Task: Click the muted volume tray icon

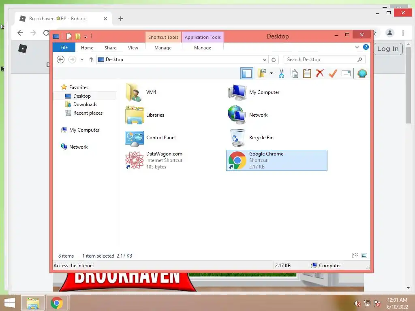Action: coord(357,303)
